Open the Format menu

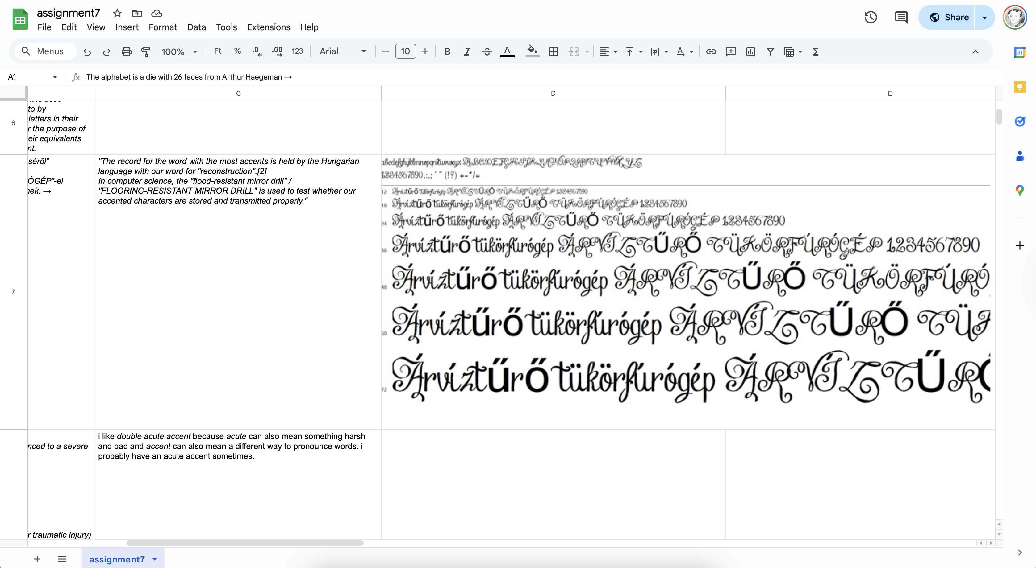pos(162,27)
